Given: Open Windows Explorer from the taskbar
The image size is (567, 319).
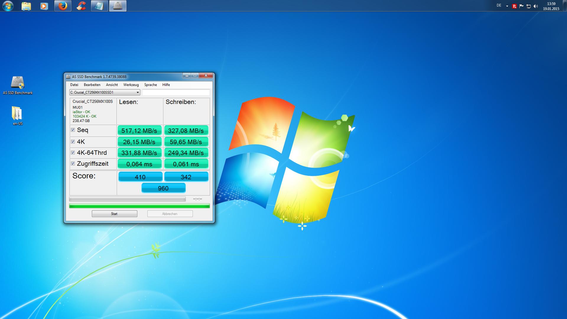Looking at the screenshot, I should tap(26, 6).
